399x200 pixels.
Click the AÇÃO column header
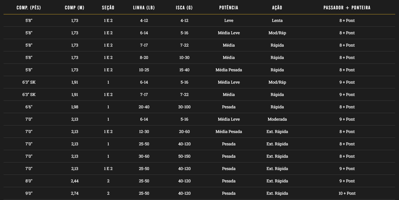point(277,8)
